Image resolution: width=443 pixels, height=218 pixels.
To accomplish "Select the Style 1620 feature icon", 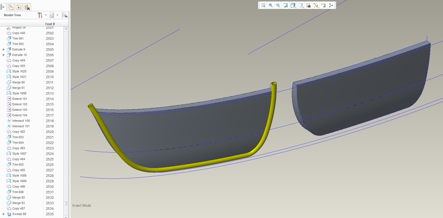I will [x=9, y=71].
